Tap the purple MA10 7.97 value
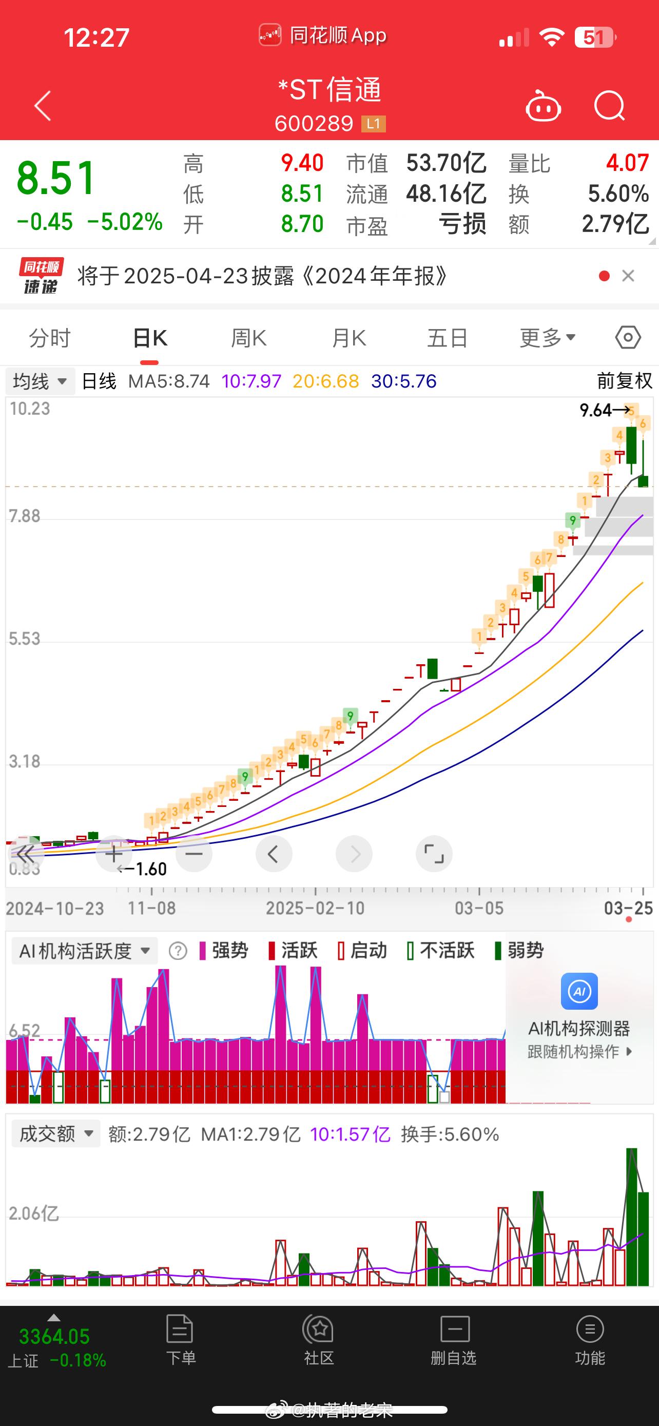The image size is (659, 1426). [251, 381]
